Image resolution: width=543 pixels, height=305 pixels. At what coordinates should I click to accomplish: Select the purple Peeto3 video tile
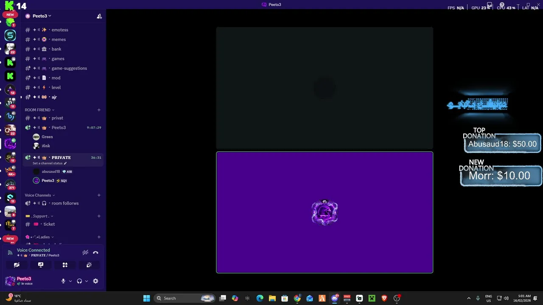(325, 212)
